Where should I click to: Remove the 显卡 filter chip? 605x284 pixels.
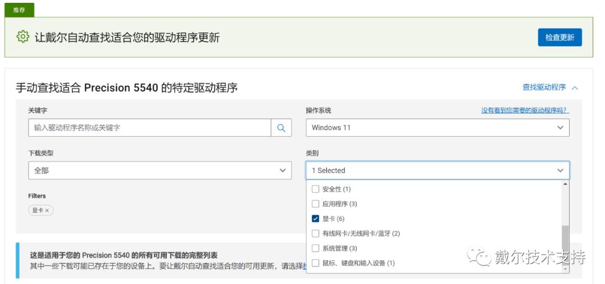pos(47,210)
